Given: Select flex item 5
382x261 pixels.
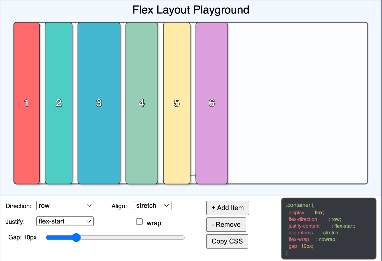Looking at the screenshot, I should pos(177,103).
